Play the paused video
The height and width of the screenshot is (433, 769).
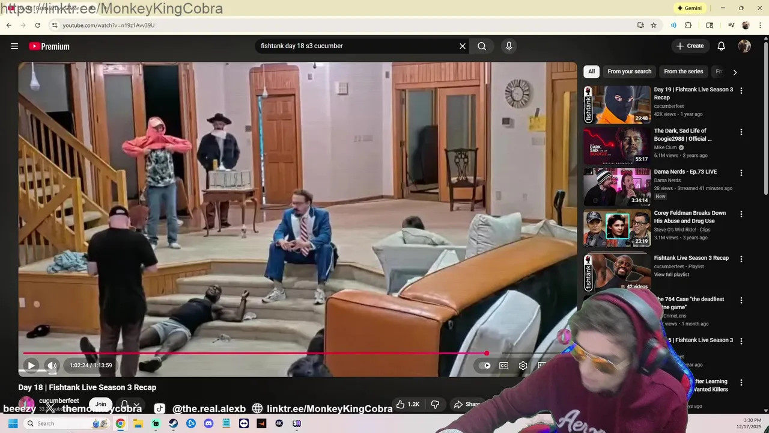[x=31, y=366]
